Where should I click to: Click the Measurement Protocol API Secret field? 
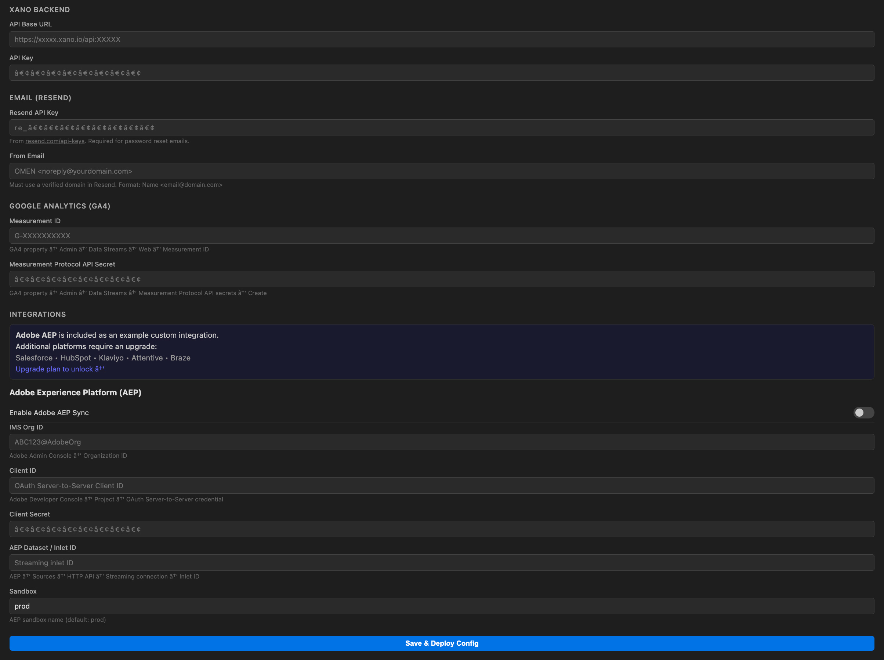click(442, 279)
